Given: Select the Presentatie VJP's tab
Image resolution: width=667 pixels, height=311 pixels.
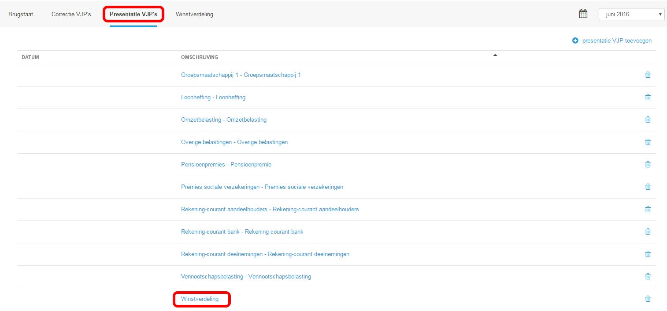Looking at the screenshot, I should pyautogui.click(x=133, y=14).
